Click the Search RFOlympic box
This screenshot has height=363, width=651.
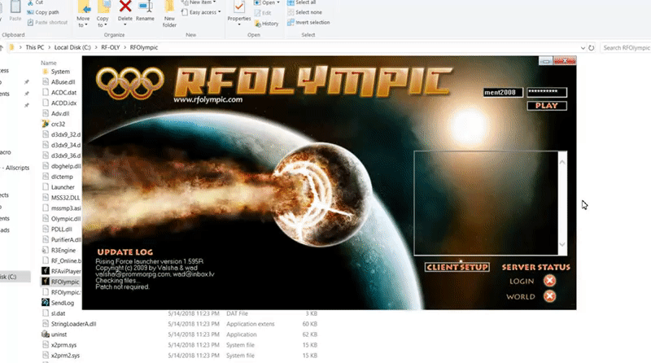[626, 48]
